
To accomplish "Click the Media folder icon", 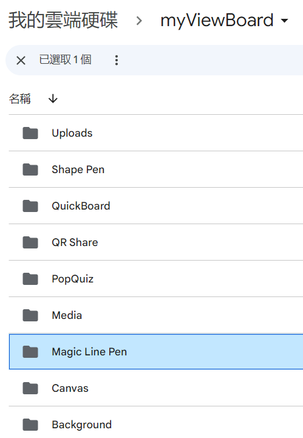I will [30, 315].
